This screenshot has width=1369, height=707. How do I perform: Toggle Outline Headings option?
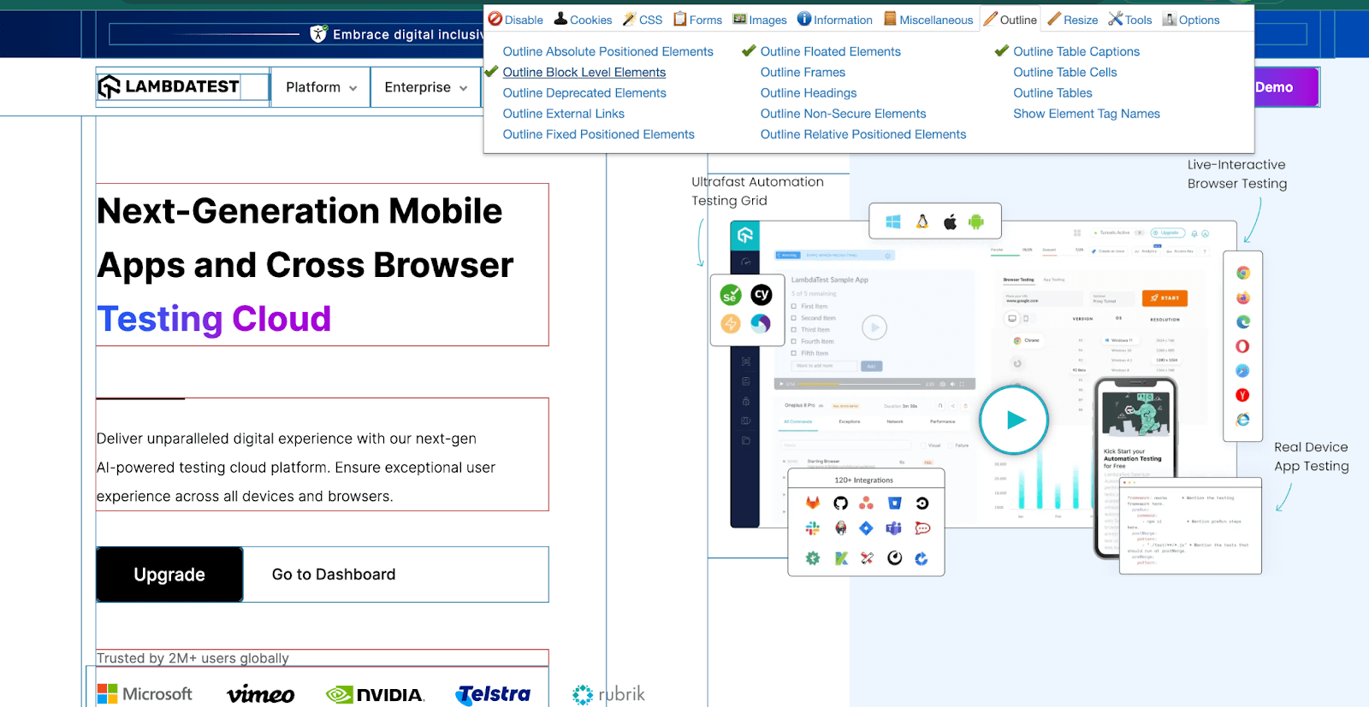click(808, 93)
